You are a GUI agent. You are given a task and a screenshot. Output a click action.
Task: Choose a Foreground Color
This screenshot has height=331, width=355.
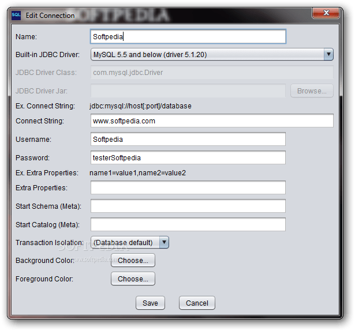coord(133,279)
